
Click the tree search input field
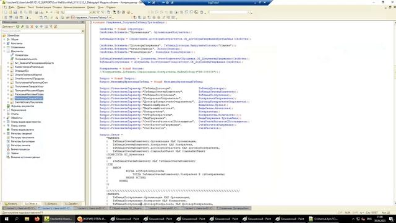point(41,31)
